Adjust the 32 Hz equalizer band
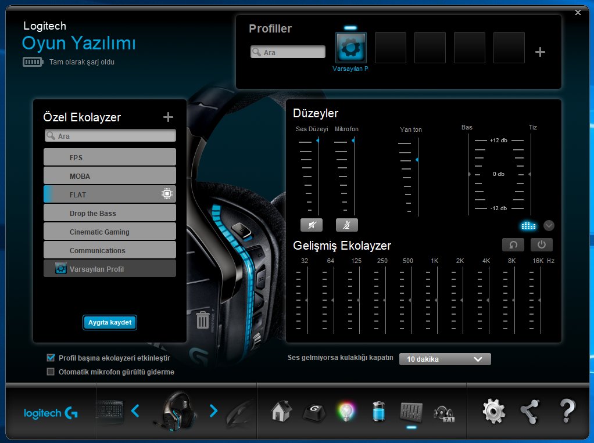 click(307, 300)
